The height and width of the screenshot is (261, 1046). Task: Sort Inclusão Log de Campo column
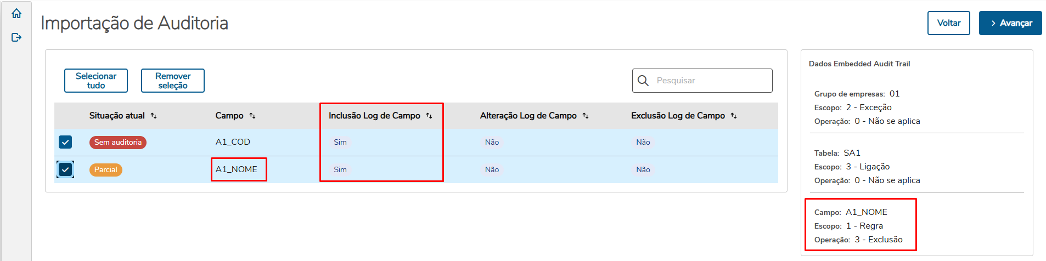(429, 116)
